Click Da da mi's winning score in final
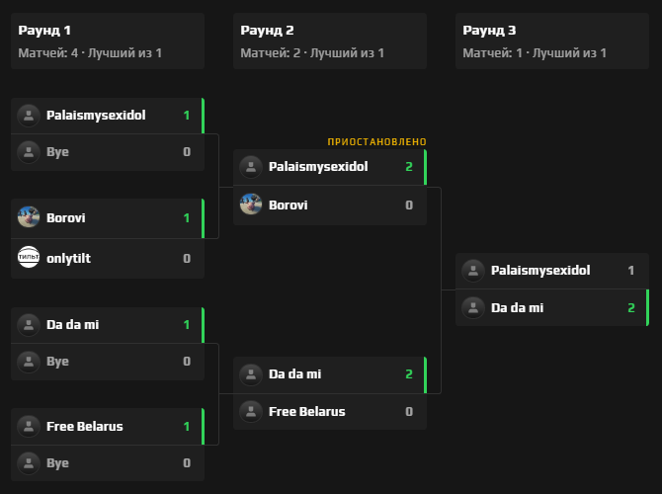The height and width of the screenshot is (494, 662). [630, 308]
